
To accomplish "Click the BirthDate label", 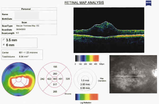I will click(x=7, y=19).
